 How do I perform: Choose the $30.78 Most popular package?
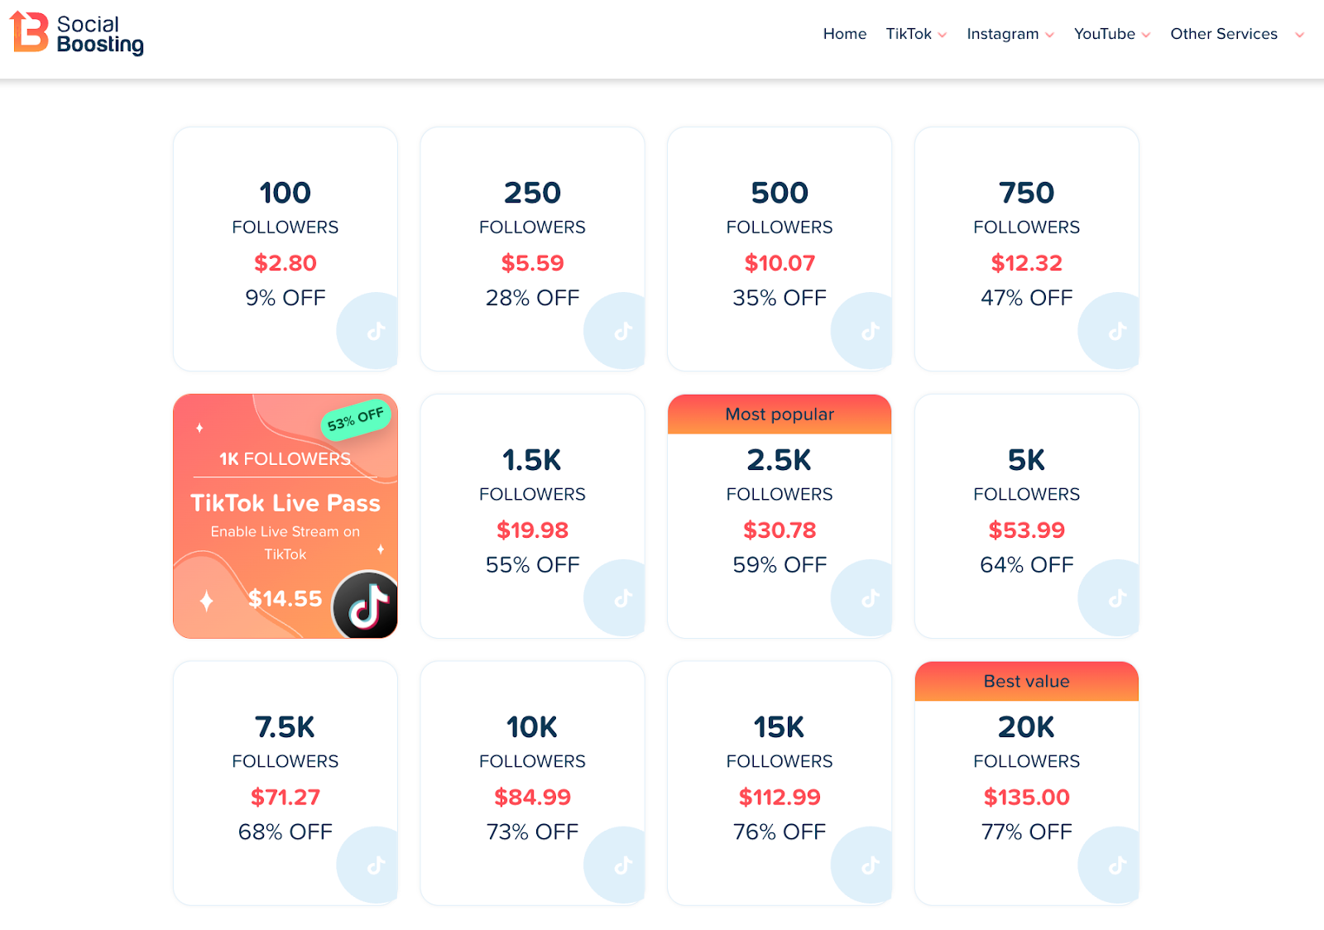pyautogui.click(x=780, y=530)
